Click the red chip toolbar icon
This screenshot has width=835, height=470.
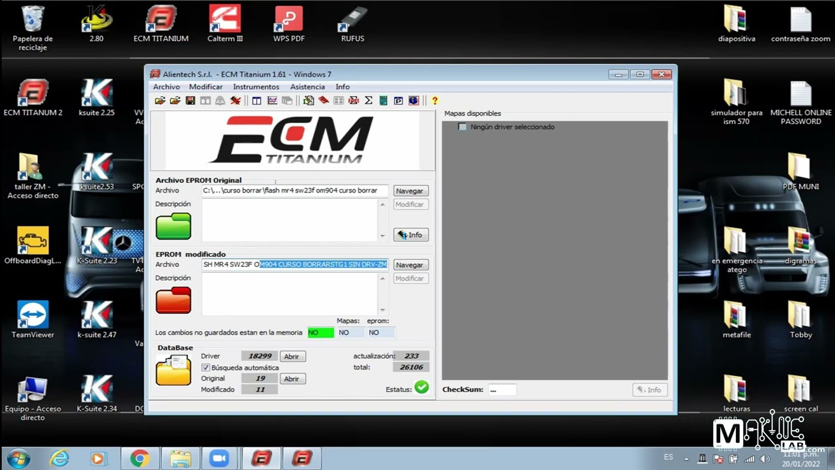coord(324,101)
